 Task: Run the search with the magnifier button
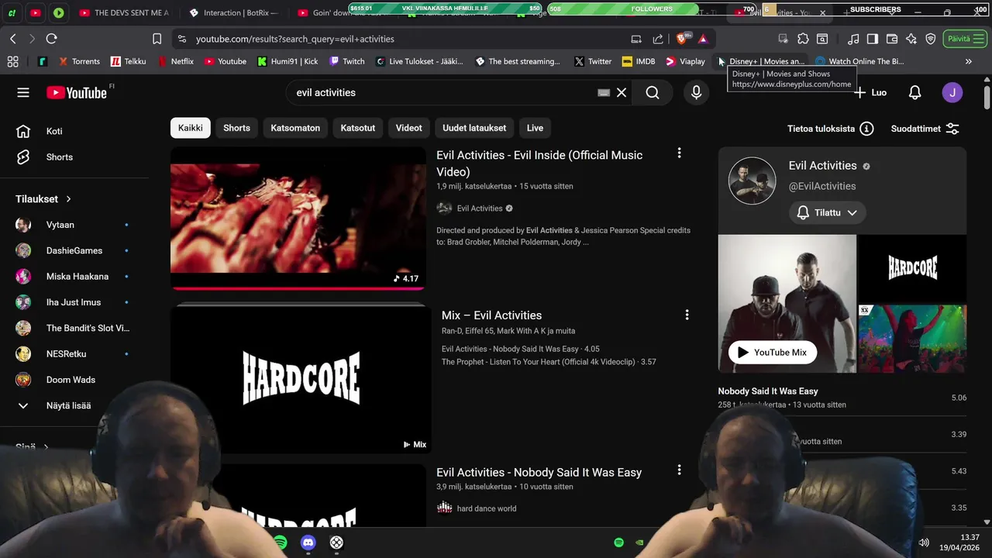tap(653, 92)
